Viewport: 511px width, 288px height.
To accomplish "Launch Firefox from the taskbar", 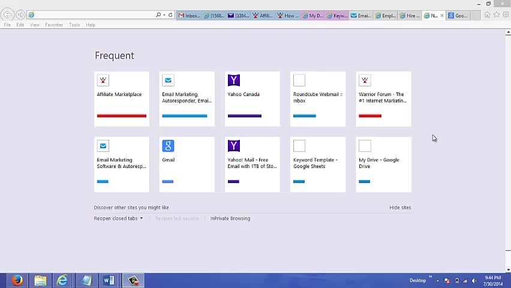I will [x=17, y=280].
